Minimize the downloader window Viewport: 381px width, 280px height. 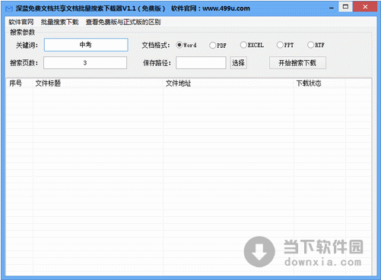[332, 8]
